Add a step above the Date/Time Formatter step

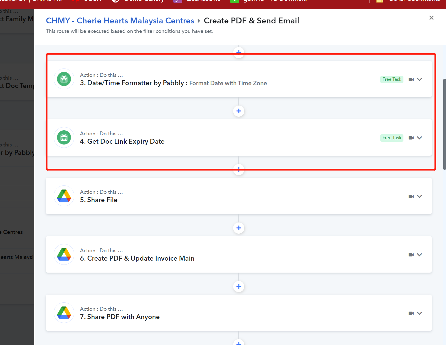point(239,52)
